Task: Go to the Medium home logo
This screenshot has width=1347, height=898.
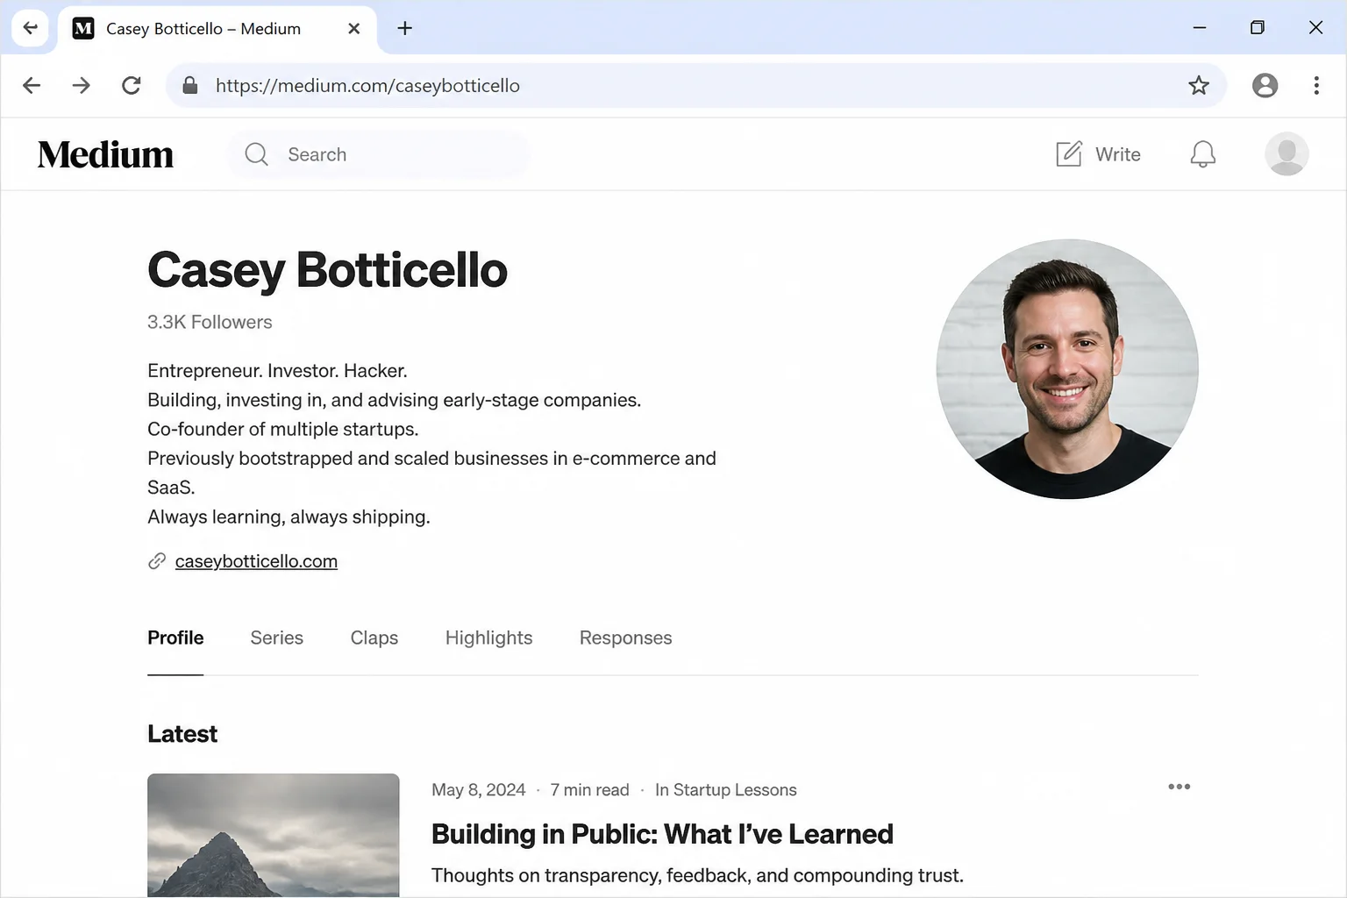Action: [x=105, y=154]
